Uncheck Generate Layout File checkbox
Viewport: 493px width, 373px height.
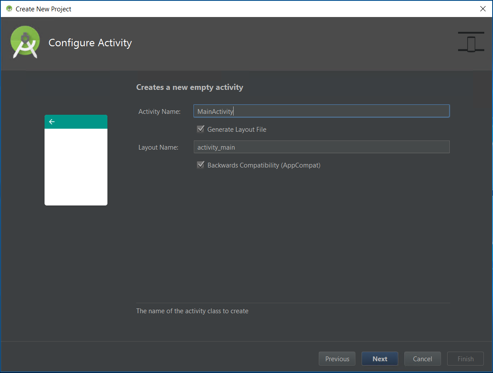(200, 129)
